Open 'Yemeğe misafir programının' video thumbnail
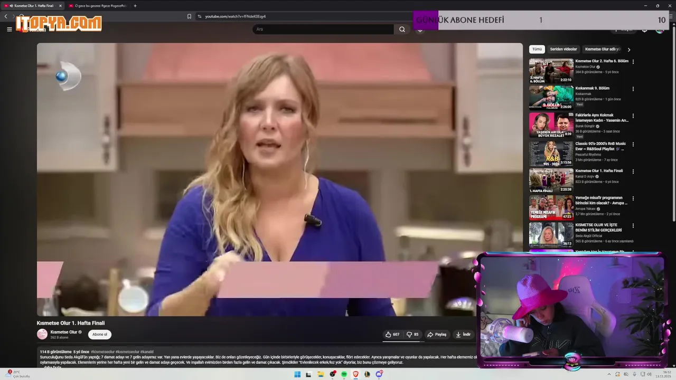 [551, 207]
